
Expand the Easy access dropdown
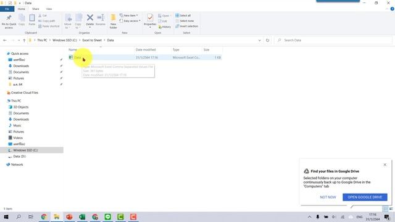click(130, 21)
